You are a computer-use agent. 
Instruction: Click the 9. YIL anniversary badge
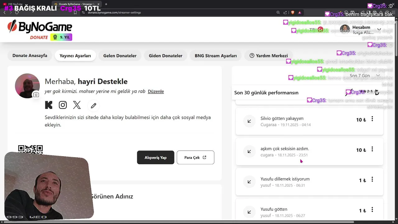(61, 37)
